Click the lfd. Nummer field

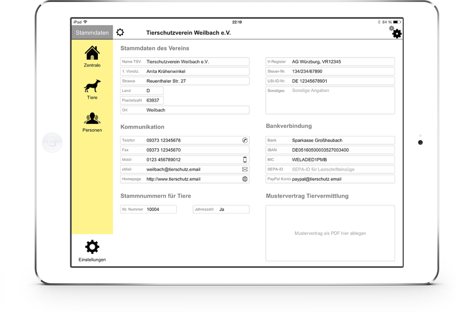[148, 209]
